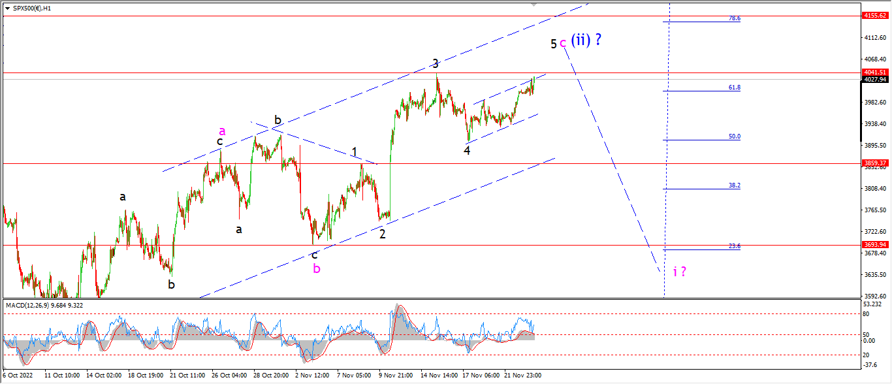Select the 23.6 Fibonacci level label
This screenshot has height=384, width=892.
click(735, 246)
